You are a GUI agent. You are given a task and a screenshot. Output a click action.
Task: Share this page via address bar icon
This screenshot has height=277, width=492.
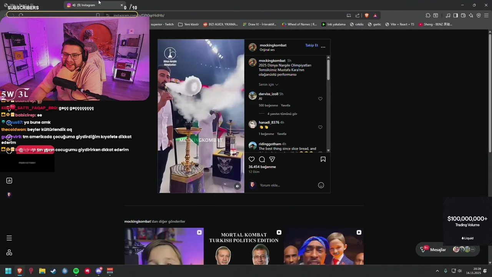[x=357, y=15]
